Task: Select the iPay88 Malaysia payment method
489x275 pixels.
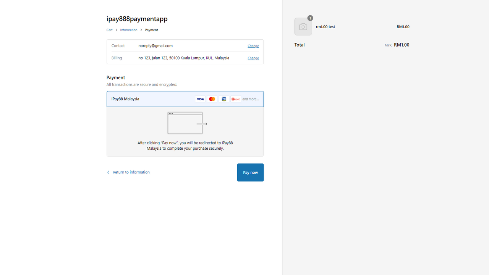Action: coord(185,99)
